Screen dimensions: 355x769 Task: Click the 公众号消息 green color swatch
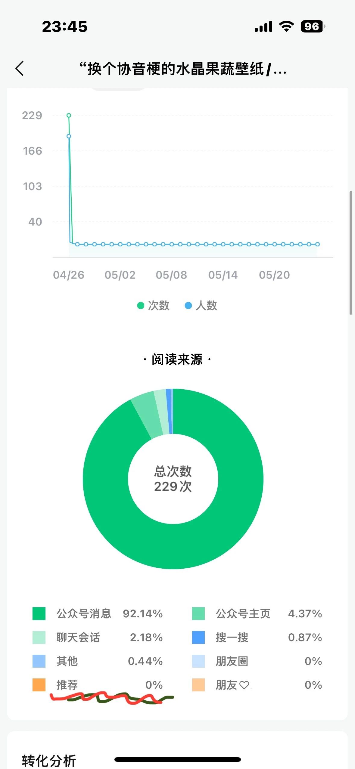click(39, 613)
